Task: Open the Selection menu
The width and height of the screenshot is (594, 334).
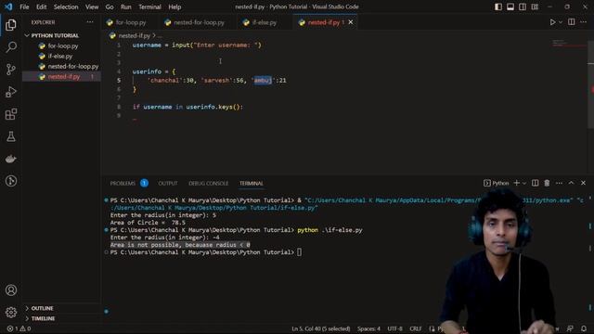Action: coord(66,6)
